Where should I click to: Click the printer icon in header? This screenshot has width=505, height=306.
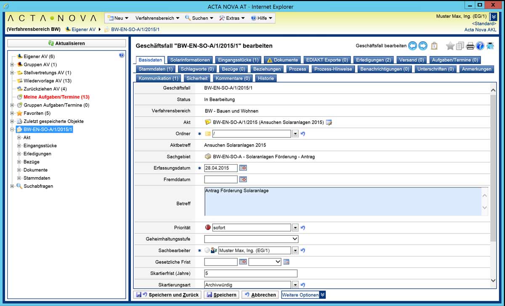tap(470, 46)
